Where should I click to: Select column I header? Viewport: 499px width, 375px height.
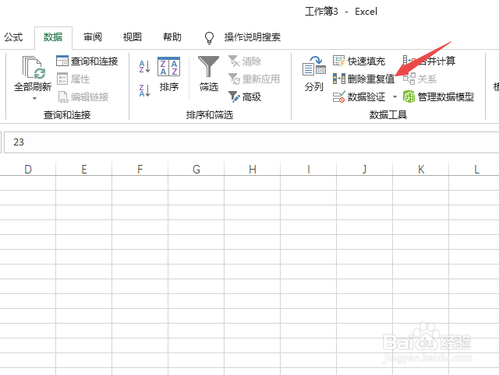[x=309, y=169]
